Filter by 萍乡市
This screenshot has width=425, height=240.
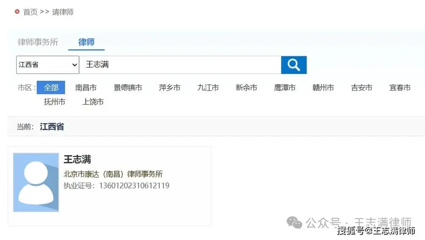[170, 88]
